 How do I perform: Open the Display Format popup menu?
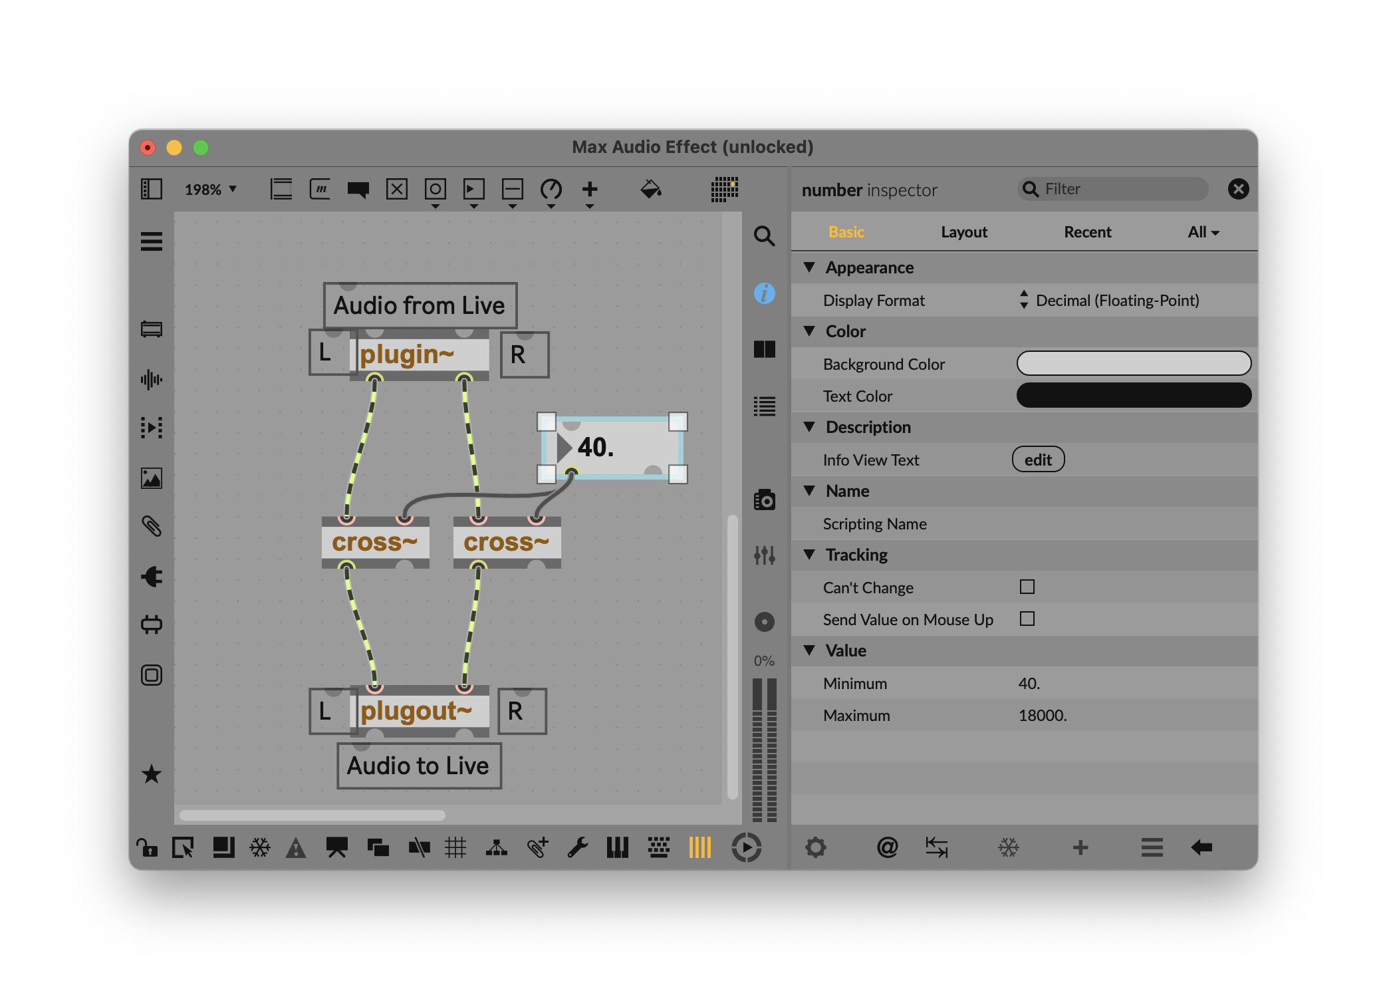(x=1109, y=300)
